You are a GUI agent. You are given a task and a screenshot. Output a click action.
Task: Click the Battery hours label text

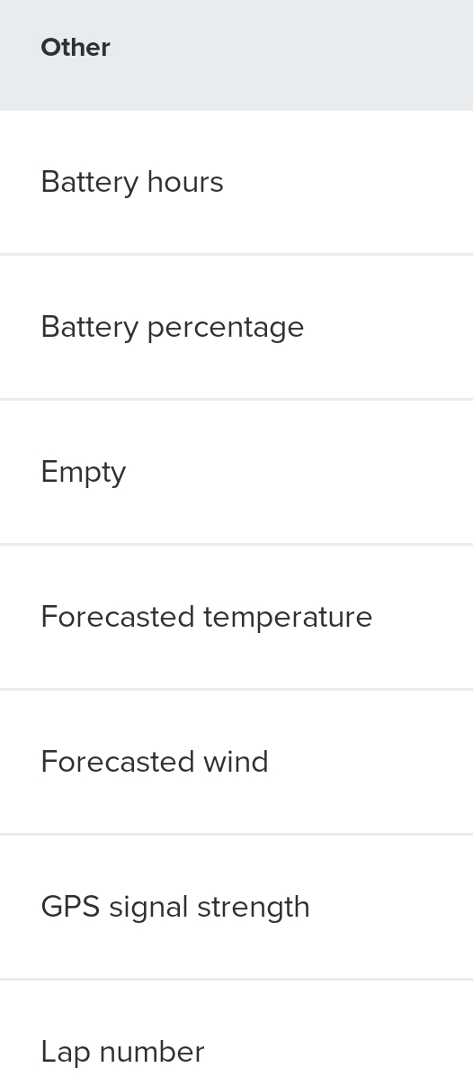[132, 182]
